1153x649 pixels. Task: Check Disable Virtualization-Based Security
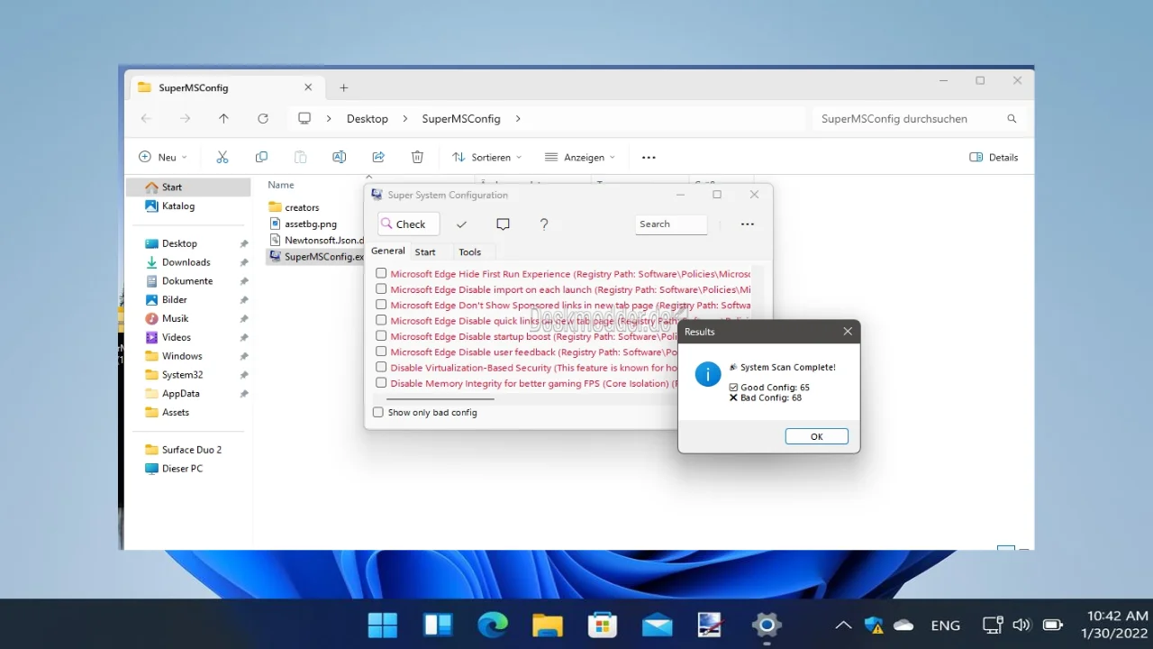point(381,368)
